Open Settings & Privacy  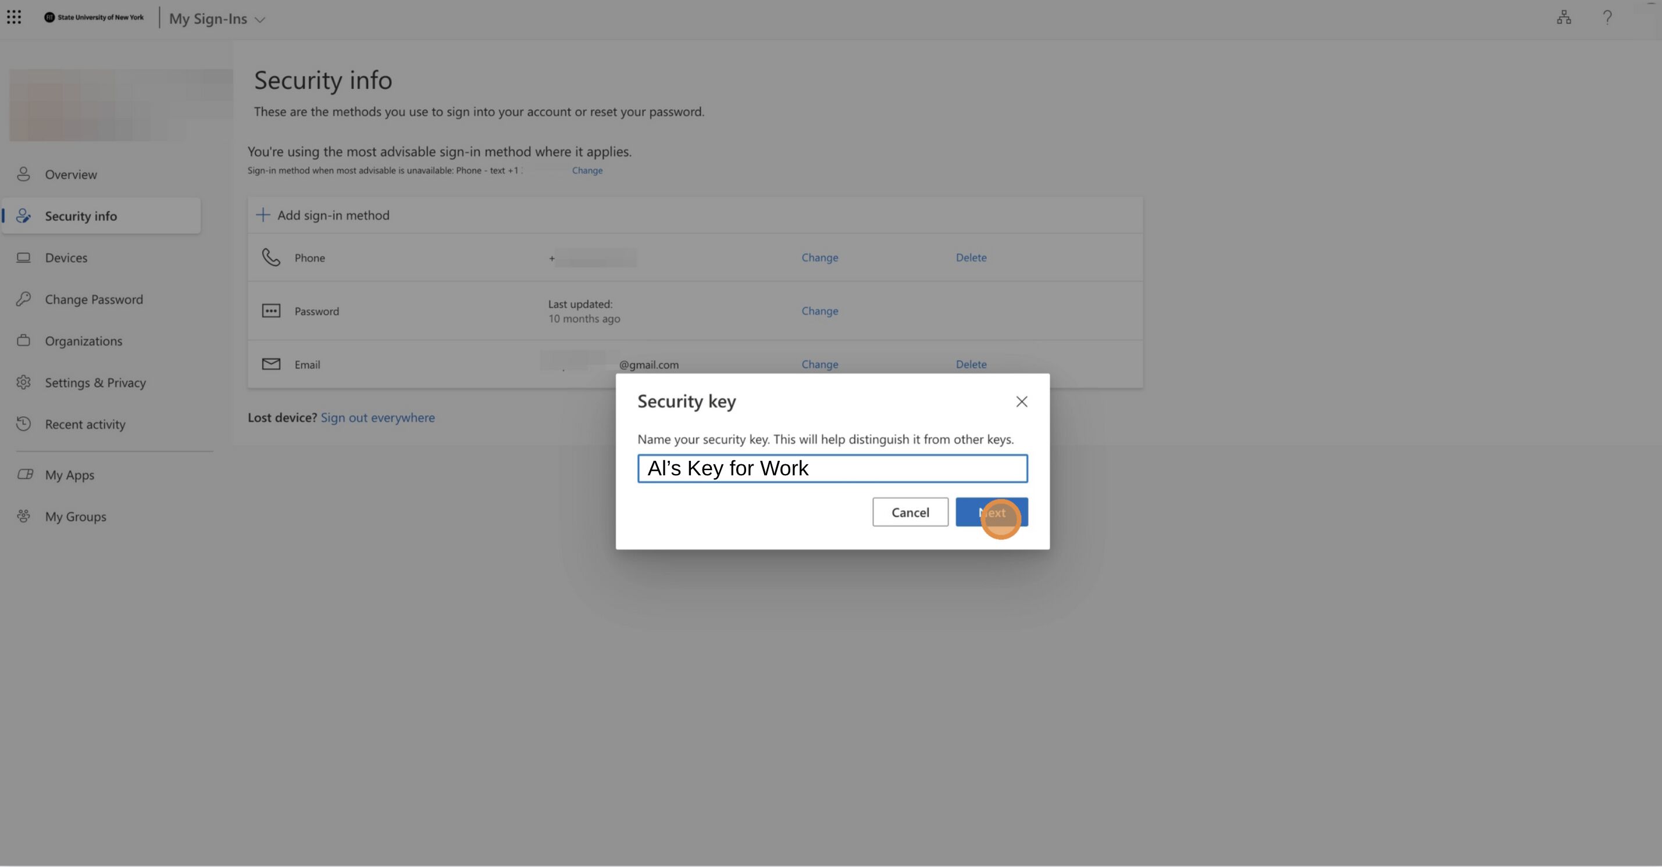pyautogui.click(x=95, y=383)
